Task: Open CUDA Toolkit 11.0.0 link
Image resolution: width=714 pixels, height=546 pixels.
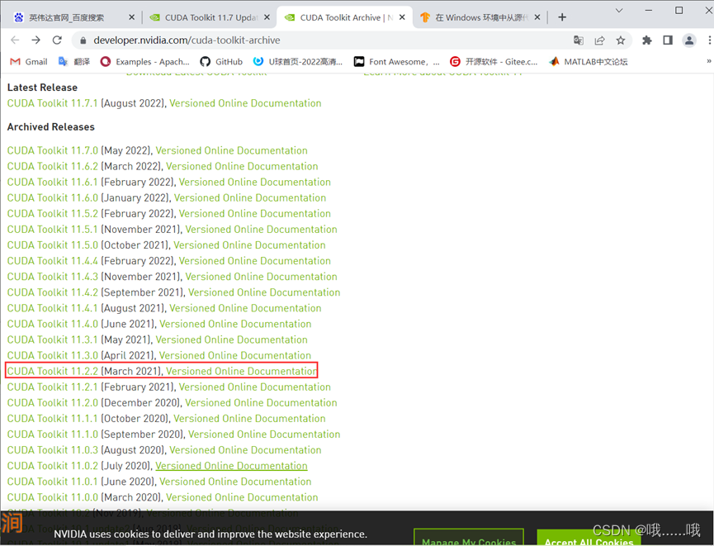Action: click(52, 497)
